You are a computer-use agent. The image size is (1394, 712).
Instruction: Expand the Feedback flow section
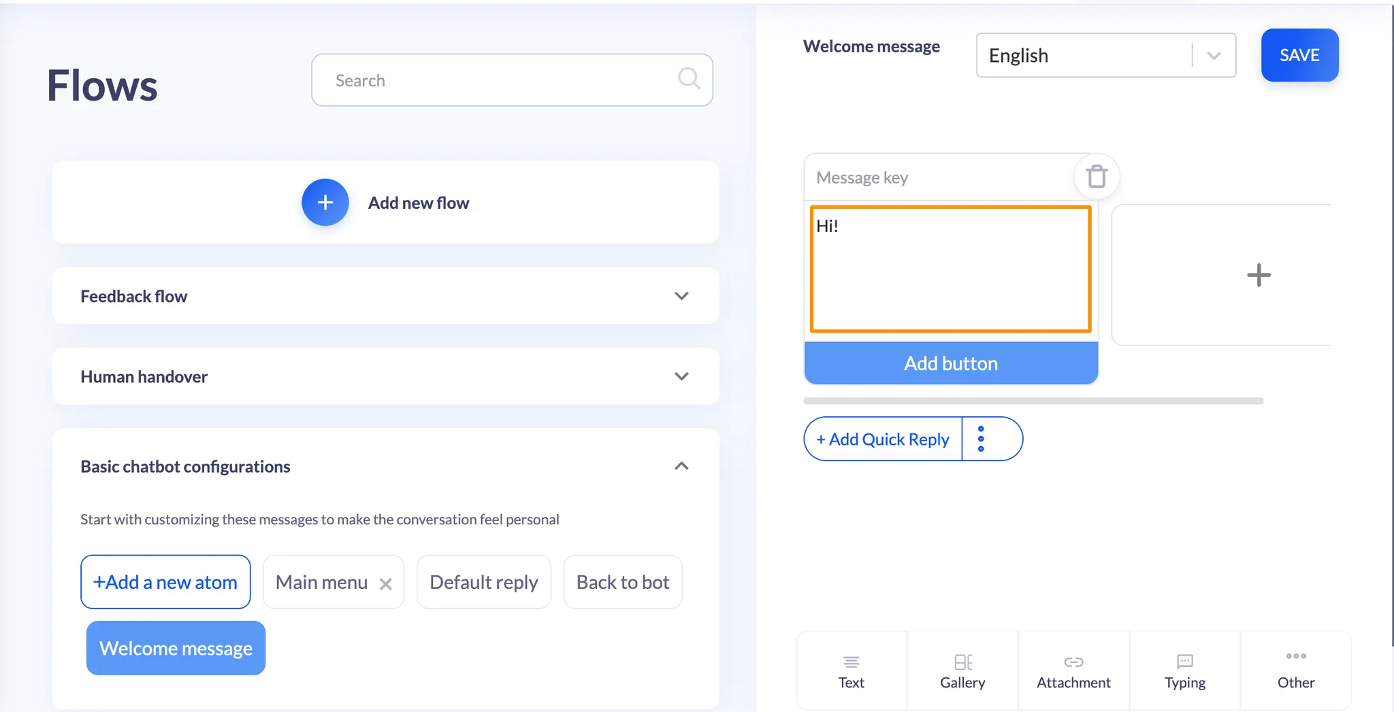click(x=385, y=296)
